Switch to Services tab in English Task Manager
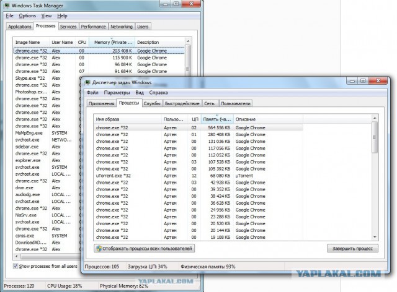 (x=68, y=27)
